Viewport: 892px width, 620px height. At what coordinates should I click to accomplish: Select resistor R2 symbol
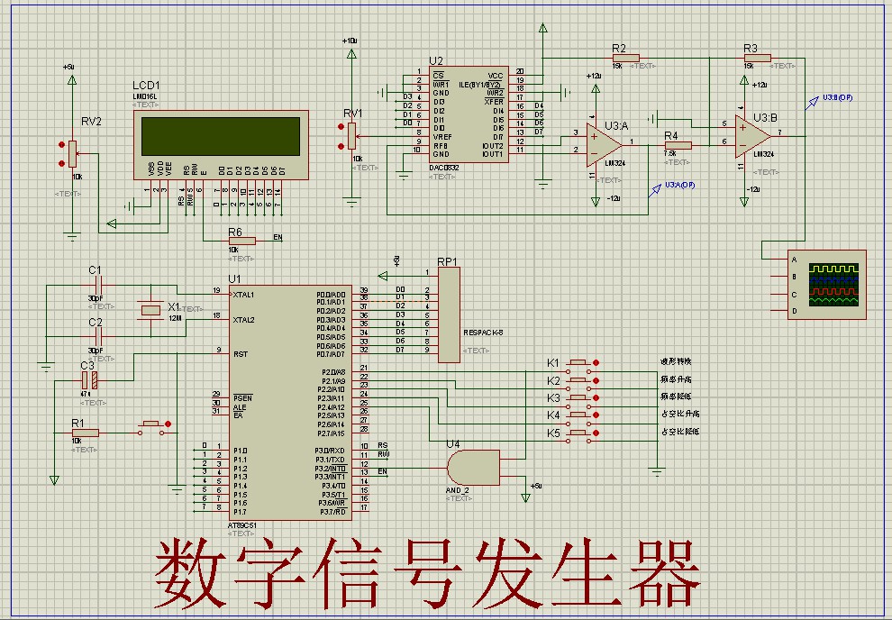click(626, 58)
